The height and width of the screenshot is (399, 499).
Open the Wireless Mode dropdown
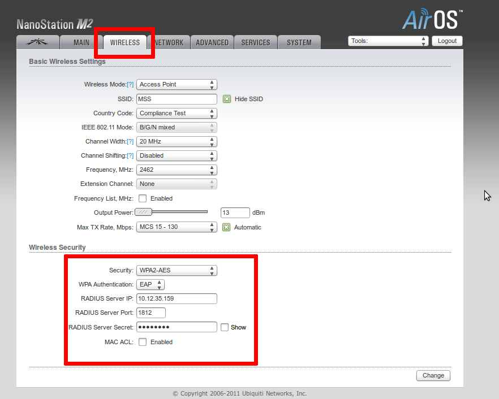point(177,85)
